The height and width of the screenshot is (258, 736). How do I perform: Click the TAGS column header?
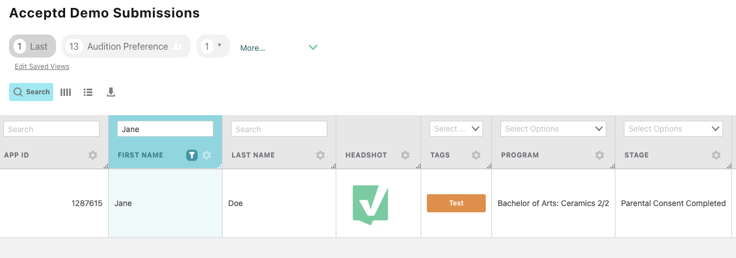point(440,155)
